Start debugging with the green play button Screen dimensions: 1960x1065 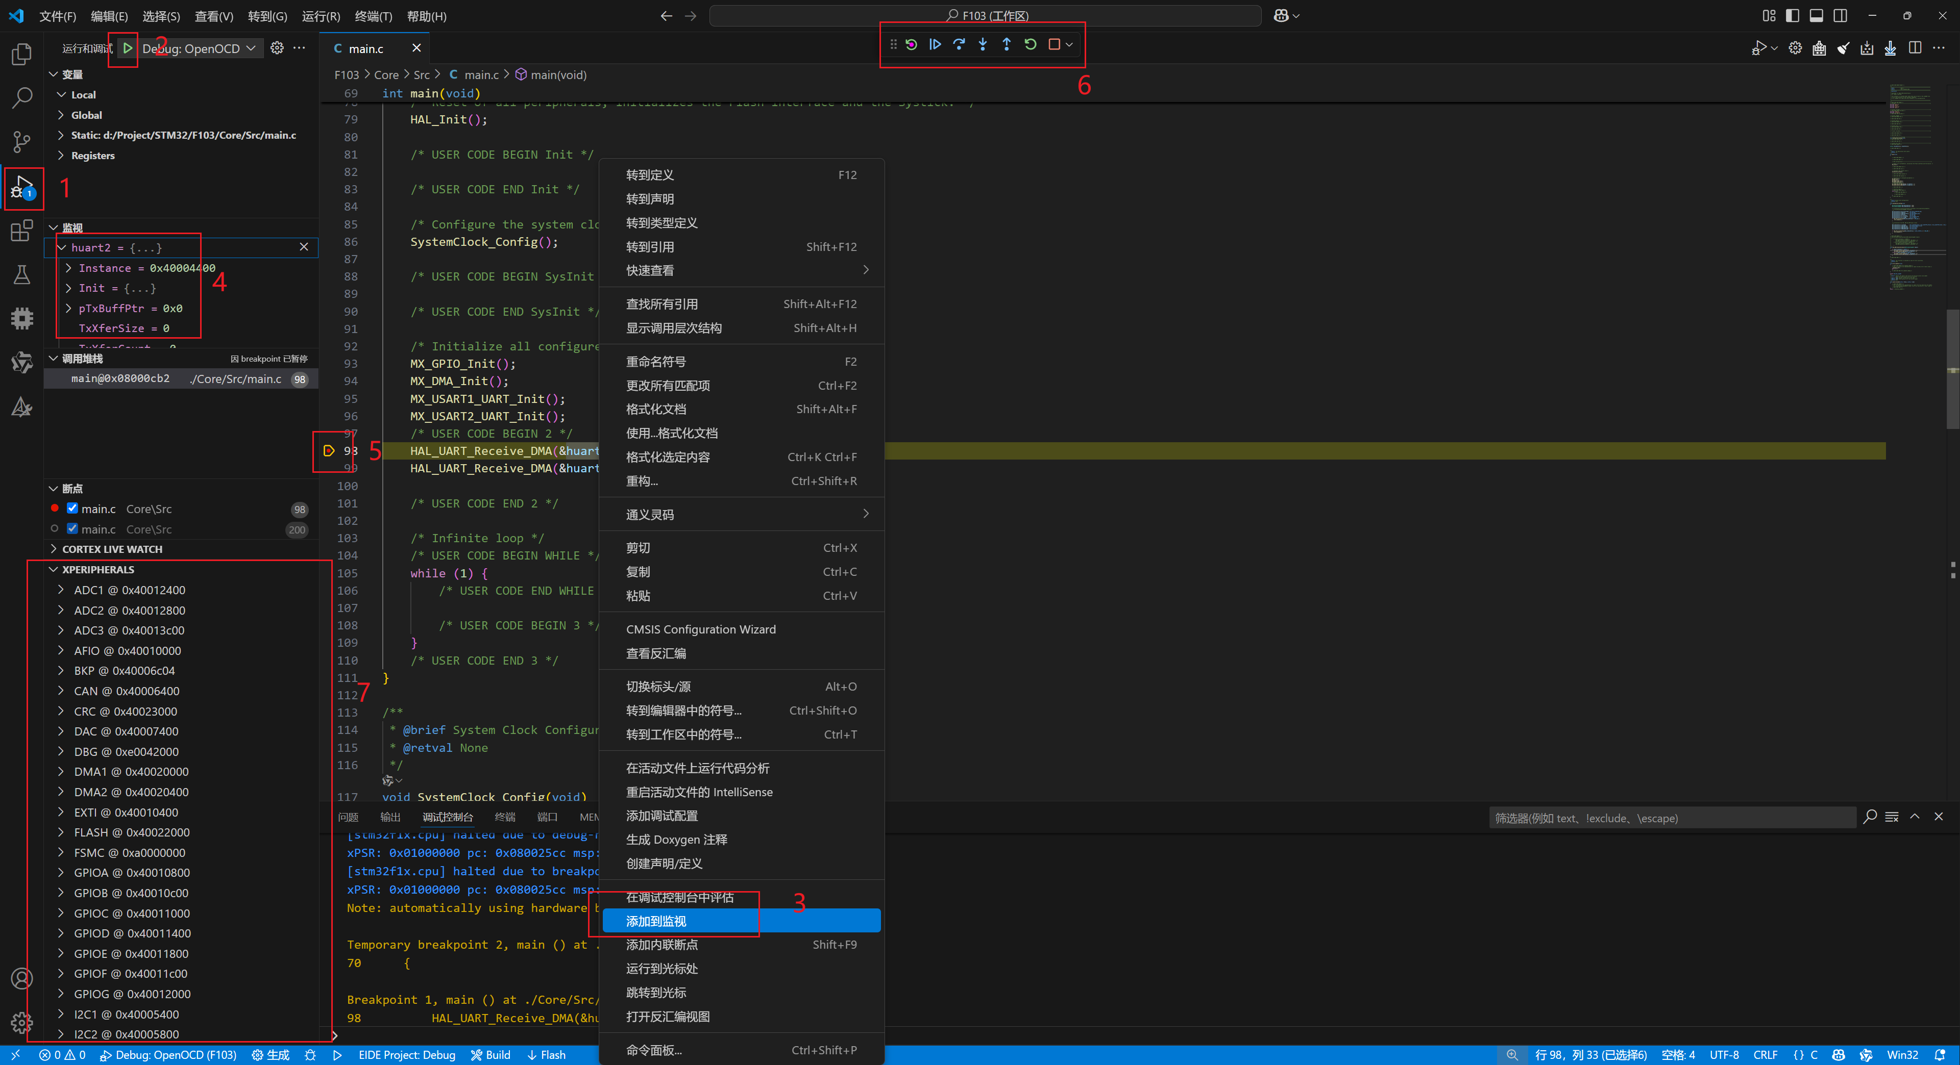128,48
